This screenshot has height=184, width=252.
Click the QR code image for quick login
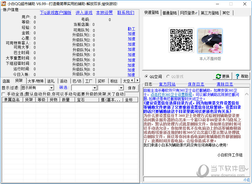[181, 40]
